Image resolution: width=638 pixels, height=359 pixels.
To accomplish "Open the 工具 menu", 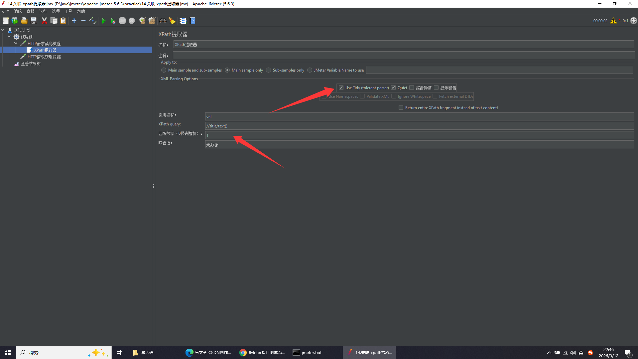I will (68, 11).
